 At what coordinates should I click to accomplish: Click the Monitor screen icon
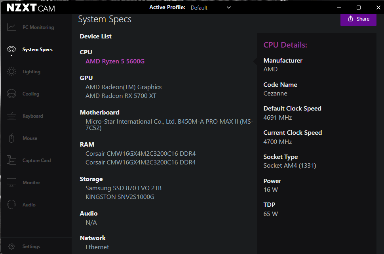pyautogui.click(x=11, y=182)
